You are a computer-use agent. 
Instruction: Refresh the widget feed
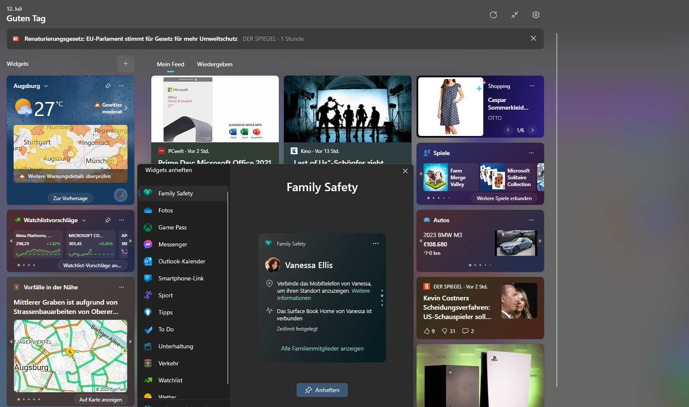[493, 15]
